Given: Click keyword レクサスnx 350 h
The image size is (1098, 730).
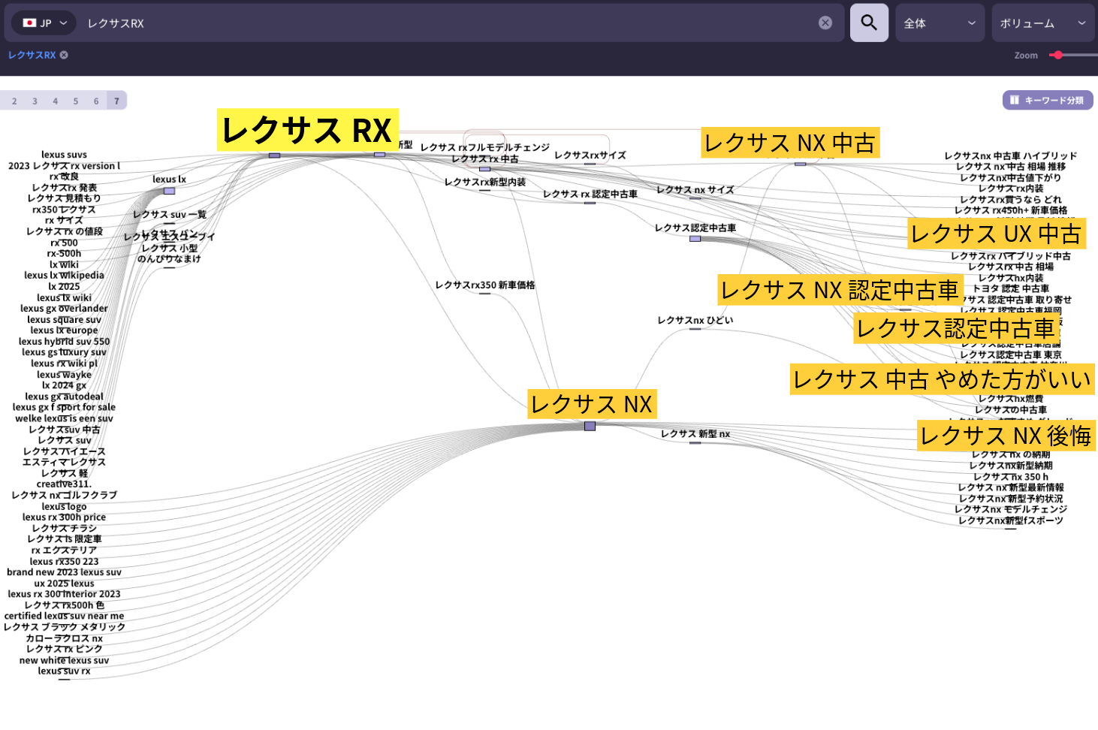Looking at the screenshot, I should point(1011,477).
